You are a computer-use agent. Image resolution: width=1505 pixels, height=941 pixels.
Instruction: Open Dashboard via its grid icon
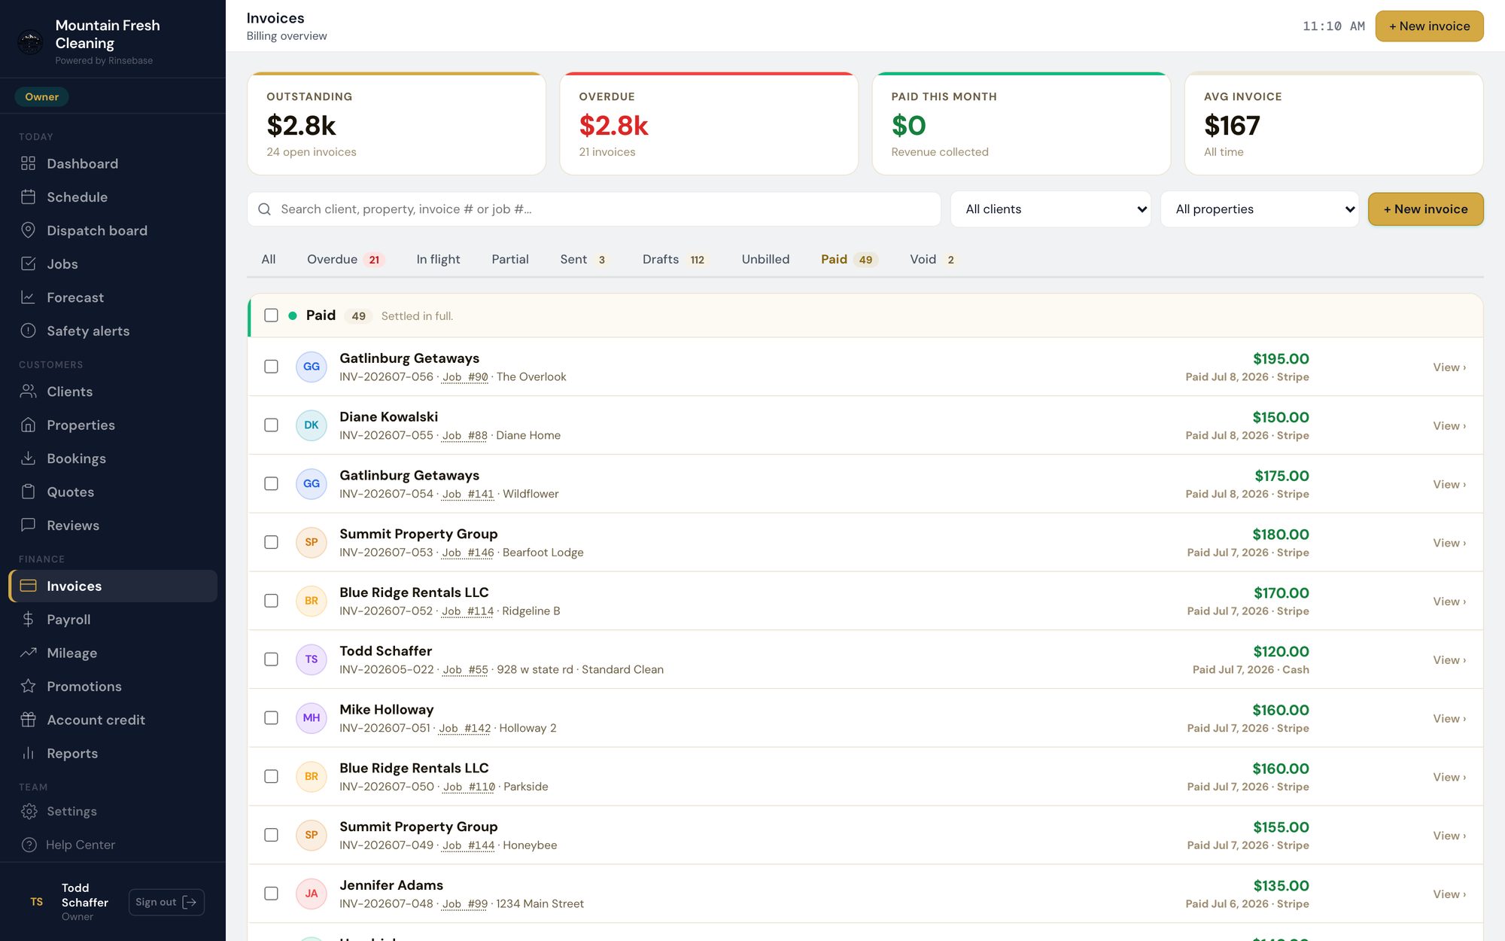coord(28,163)
